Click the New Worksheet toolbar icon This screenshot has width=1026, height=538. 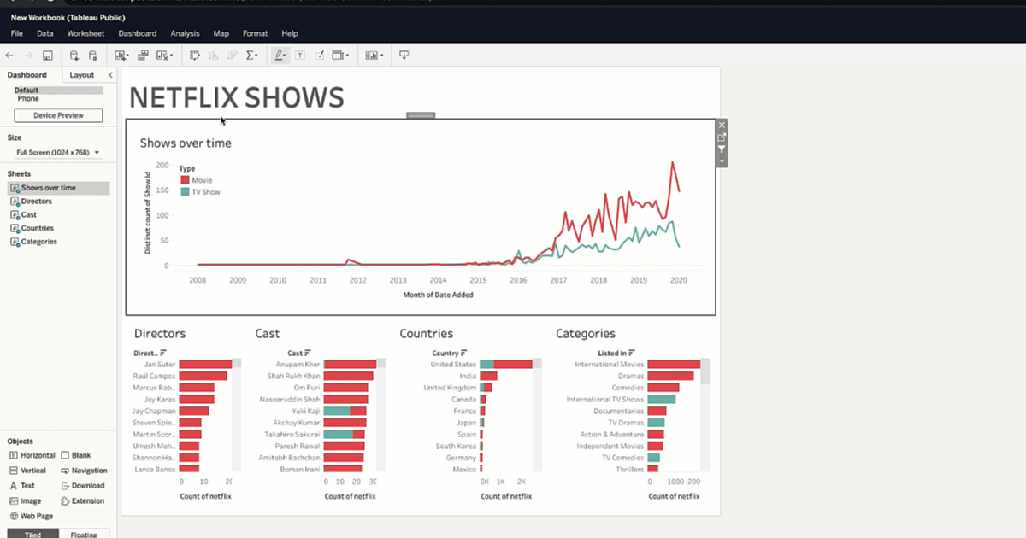click(x=121, y=56)
